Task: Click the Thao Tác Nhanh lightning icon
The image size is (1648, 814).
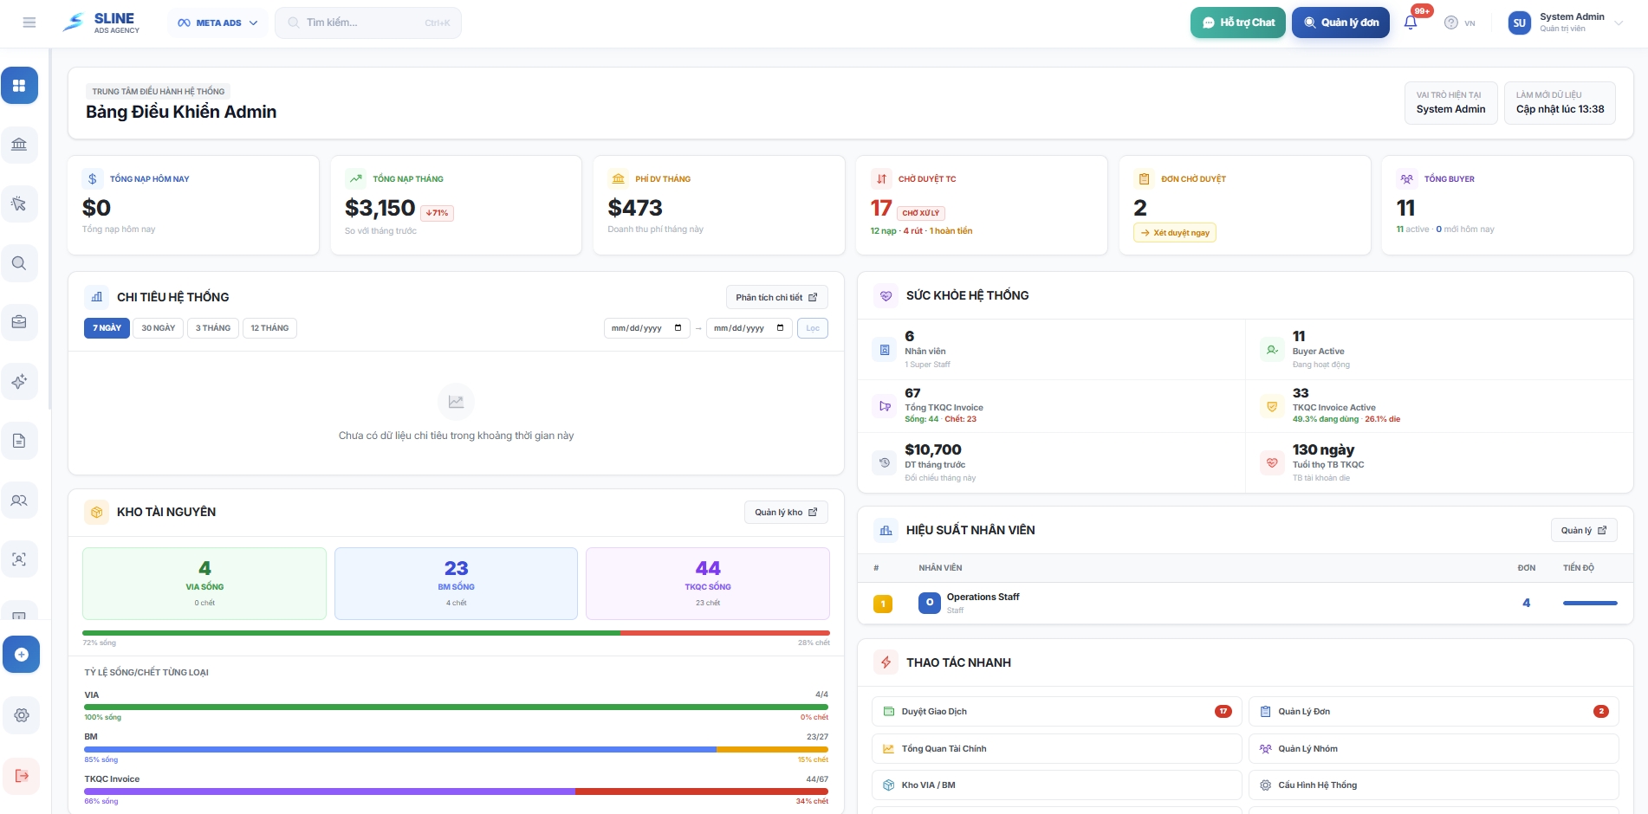Action: coord(886,662)
